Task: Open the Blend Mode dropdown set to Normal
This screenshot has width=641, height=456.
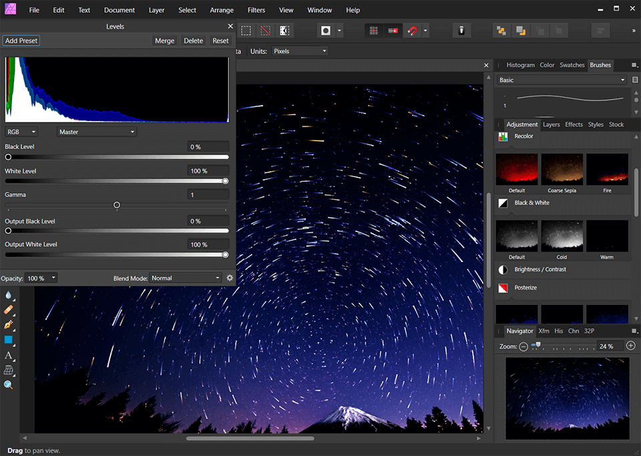Action: tap(185, 277)
